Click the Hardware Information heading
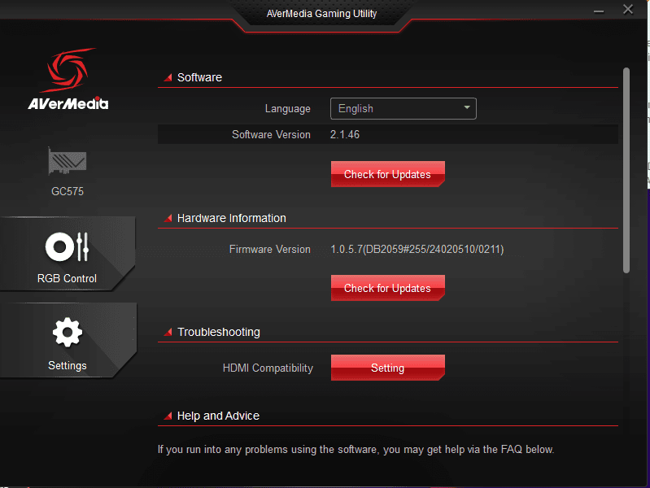The image size is (650, 488). tap(232, 218)
